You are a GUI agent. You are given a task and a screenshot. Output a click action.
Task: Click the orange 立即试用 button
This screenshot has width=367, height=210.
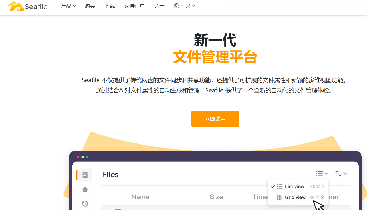(x=215, y=119)
